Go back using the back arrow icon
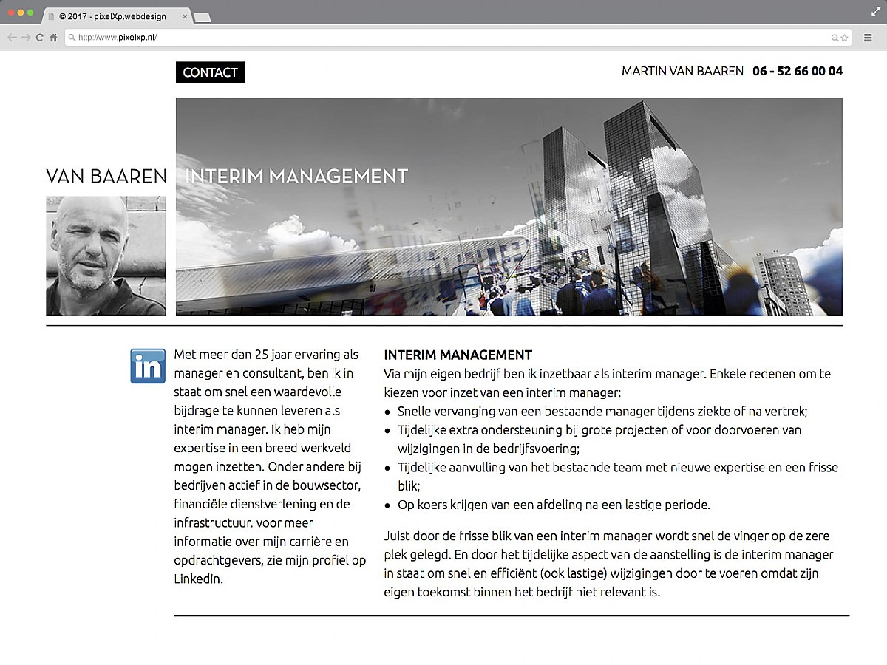 coord(11,37)
